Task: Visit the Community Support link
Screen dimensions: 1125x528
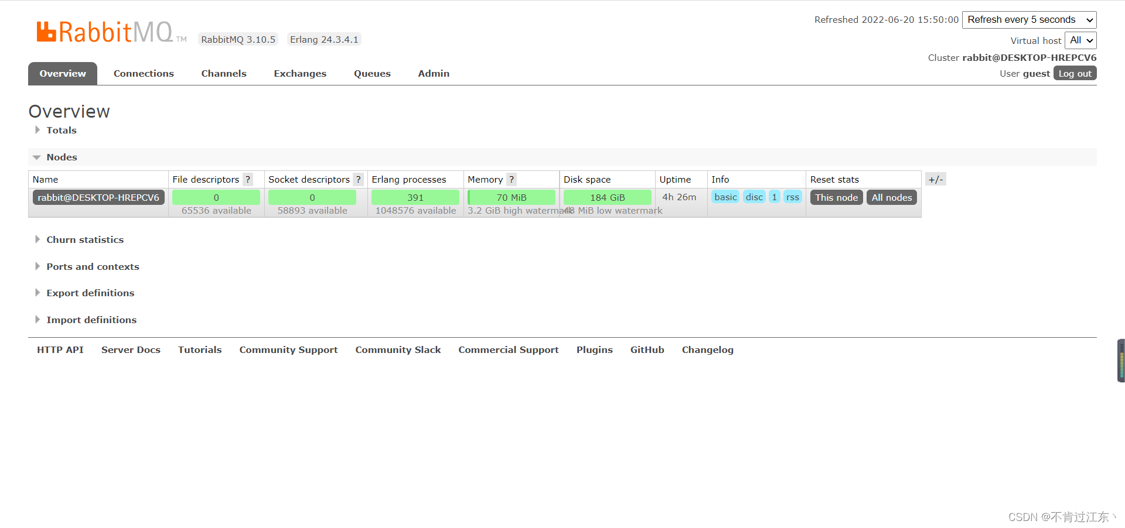Action: click(289, 349)
